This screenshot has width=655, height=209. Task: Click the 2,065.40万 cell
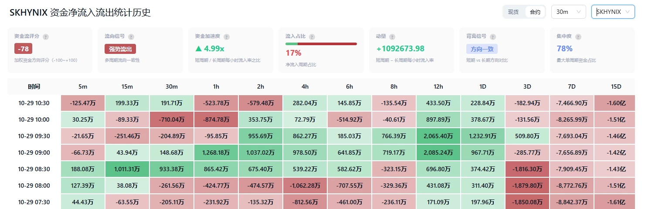pyautogui.click(x=438, y=136)
